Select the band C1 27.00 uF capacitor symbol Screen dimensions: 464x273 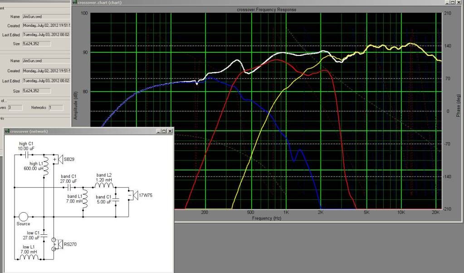[69, 187]
